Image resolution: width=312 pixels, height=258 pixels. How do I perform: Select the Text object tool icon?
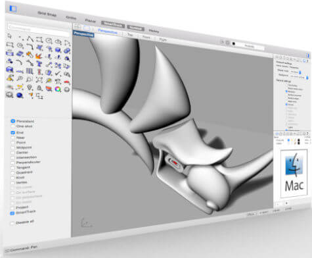(x=39, y=64)
